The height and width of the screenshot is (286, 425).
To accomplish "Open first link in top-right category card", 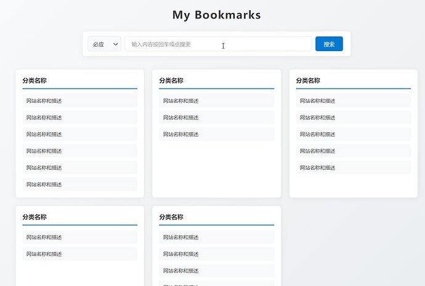I will coord(353,101).
